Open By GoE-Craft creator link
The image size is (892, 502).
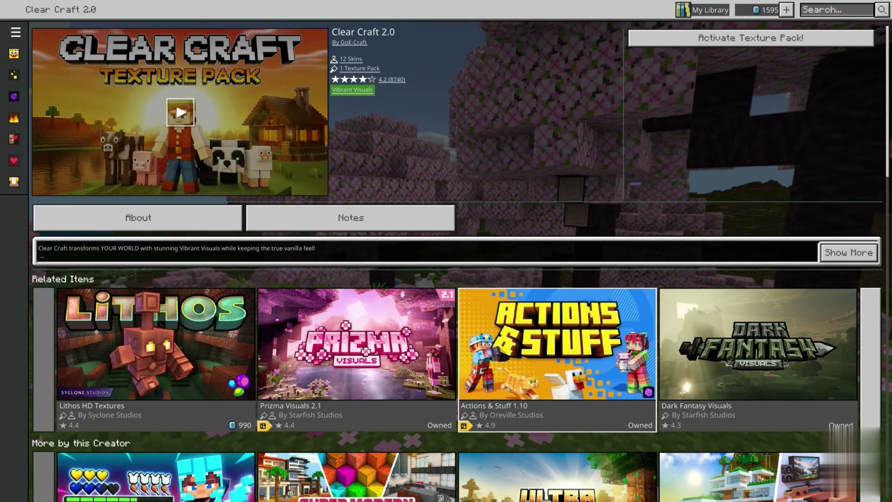[x=349, y=42]
